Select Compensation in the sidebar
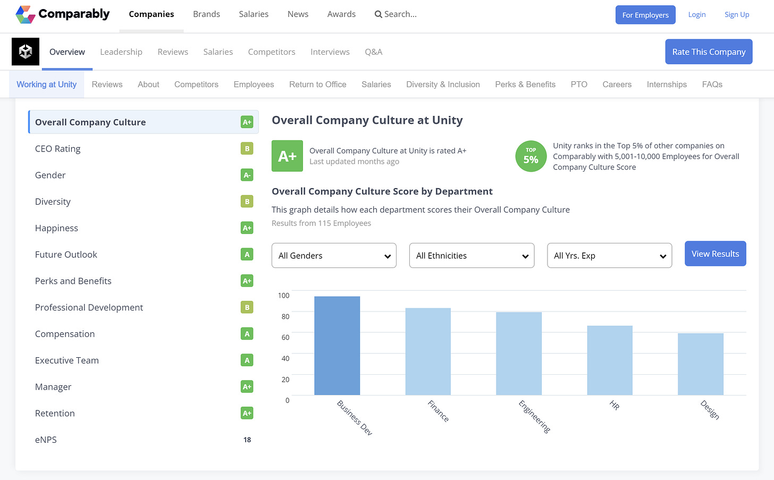 [144, 334]
